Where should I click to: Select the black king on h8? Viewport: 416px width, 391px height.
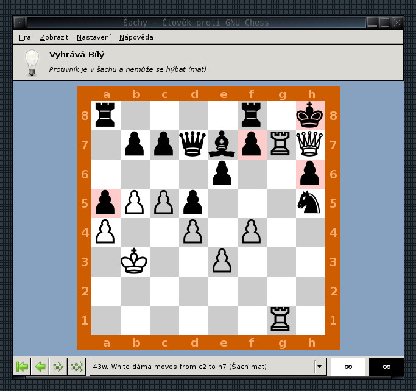(311, 116)
